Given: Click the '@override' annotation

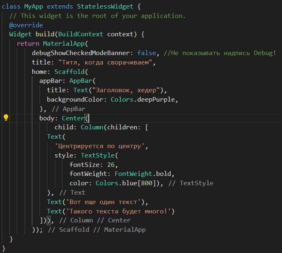Looking at the screenshot, I should [26, 25].
